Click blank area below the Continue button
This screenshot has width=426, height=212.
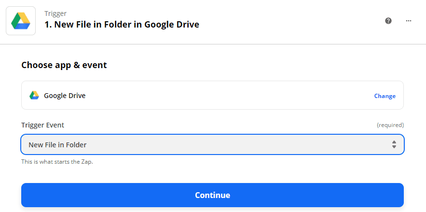click(x=212, y=210)
